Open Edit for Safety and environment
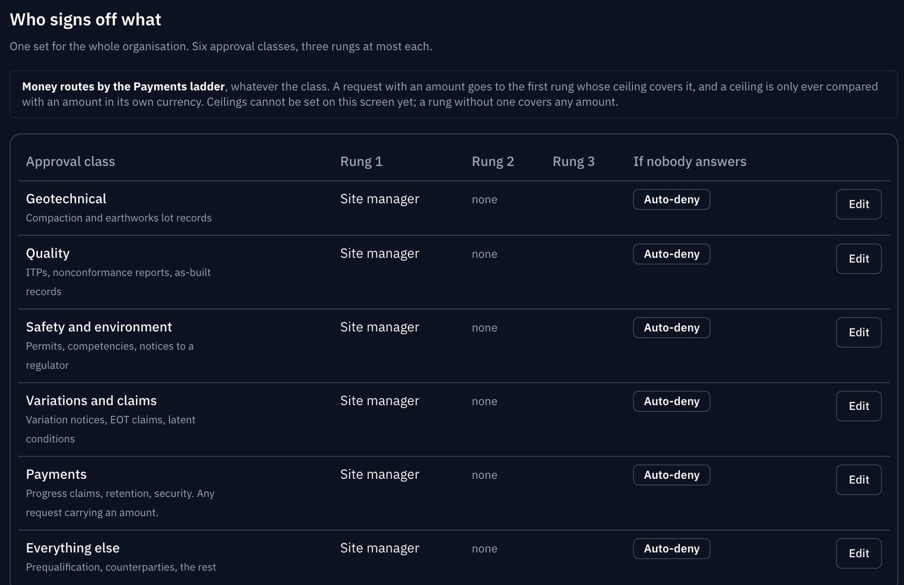 coord(858,332)
